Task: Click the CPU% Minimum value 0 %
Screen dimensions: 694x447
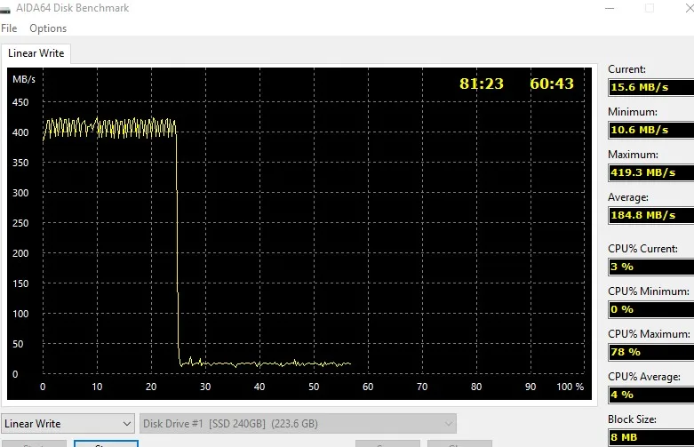Action: click(651, 309)
